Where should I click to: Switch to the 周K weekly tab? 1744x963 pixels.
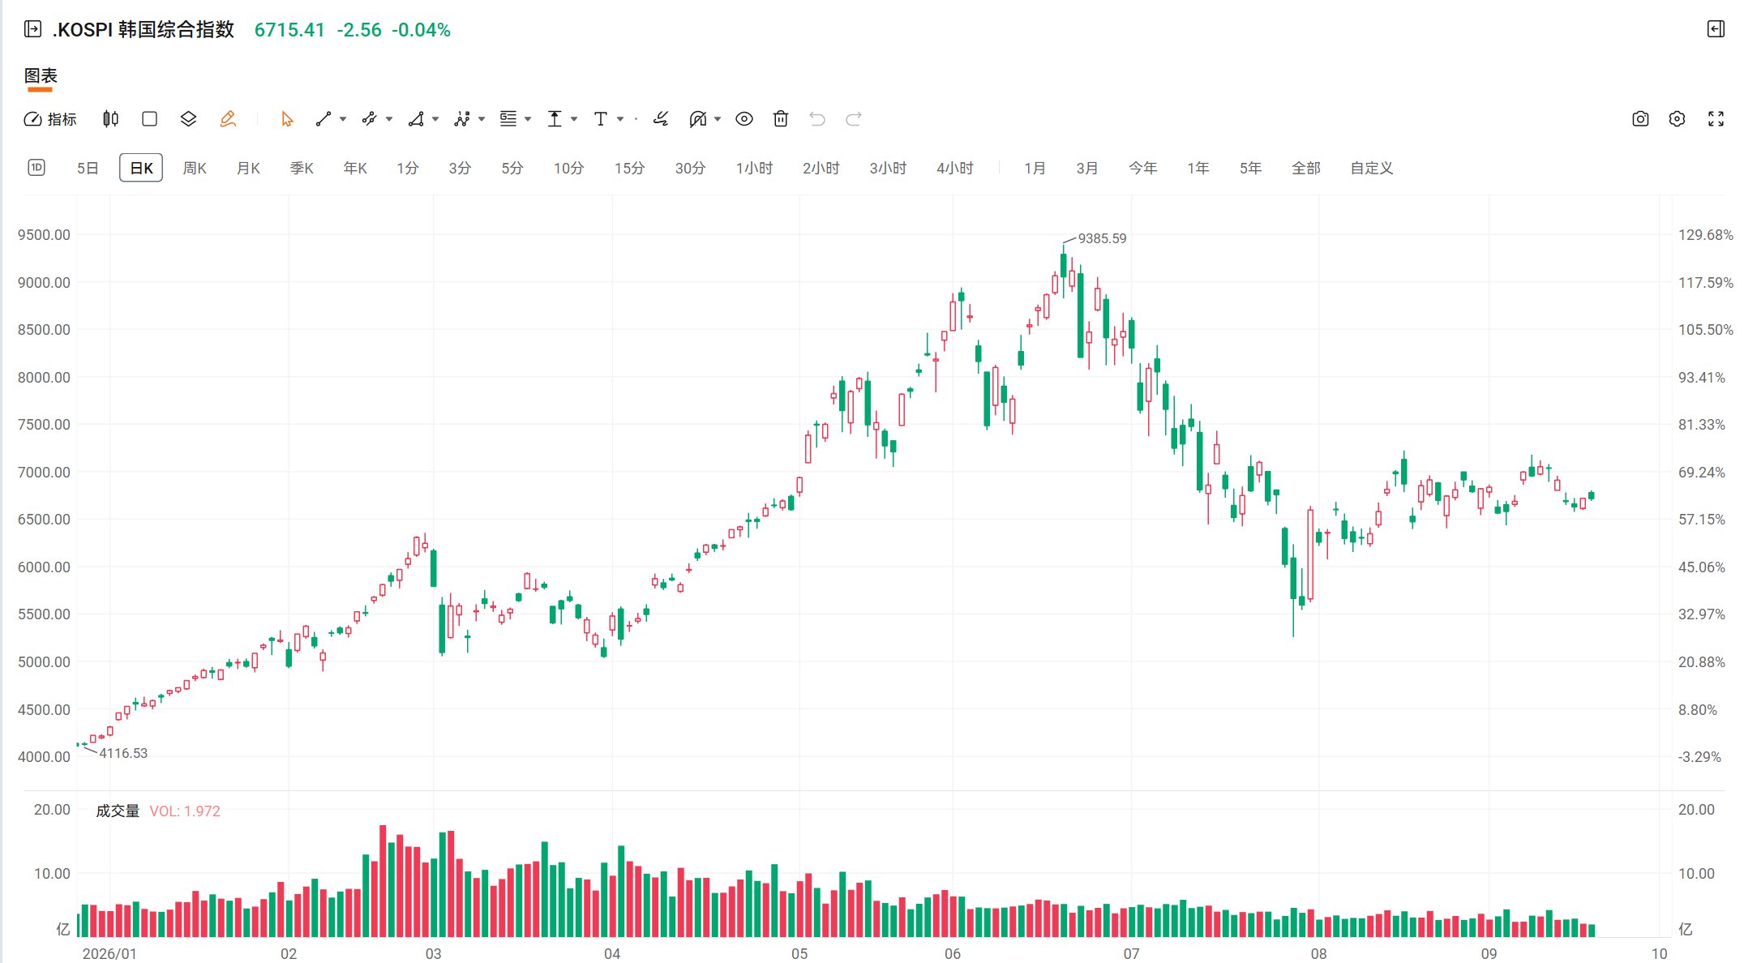click(195, 168)
